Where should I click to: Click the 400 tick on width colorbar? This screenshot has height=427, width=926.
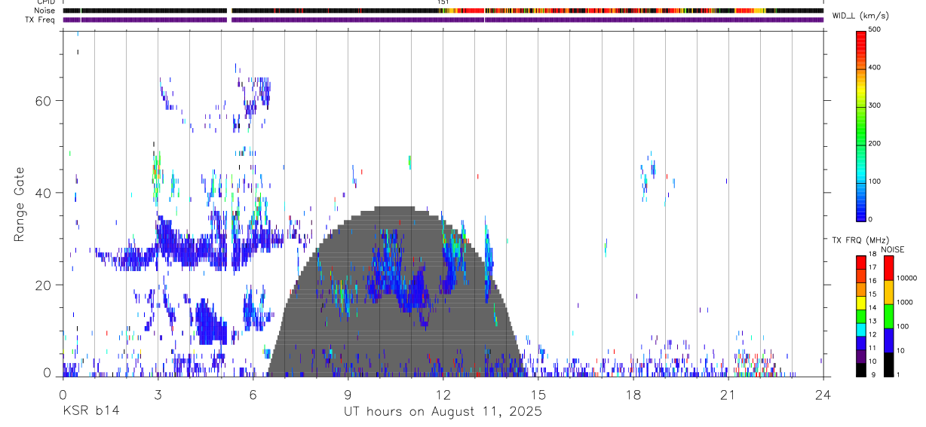(875, 68)
